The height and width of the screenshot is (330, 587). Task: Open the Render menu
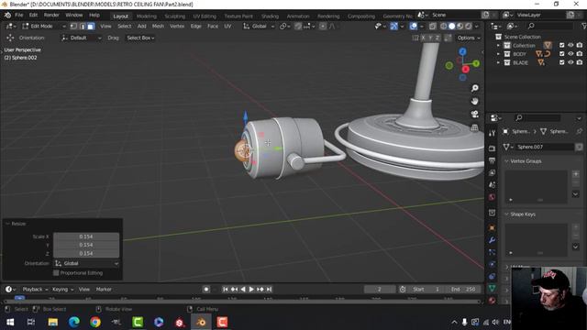(51, 15)
